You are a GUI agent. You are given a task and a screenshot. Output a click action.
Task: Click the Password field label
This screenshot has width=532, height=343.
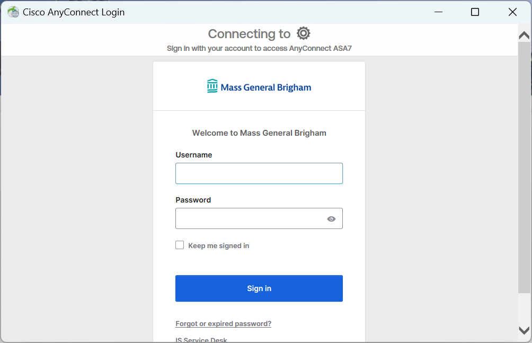[x=193, y=200]
